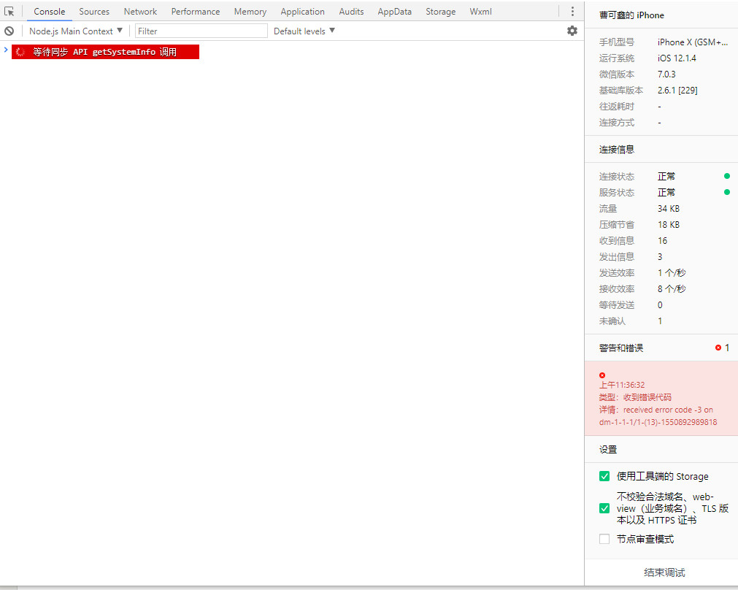Open console settings gear icon

[x=572, y=31]
